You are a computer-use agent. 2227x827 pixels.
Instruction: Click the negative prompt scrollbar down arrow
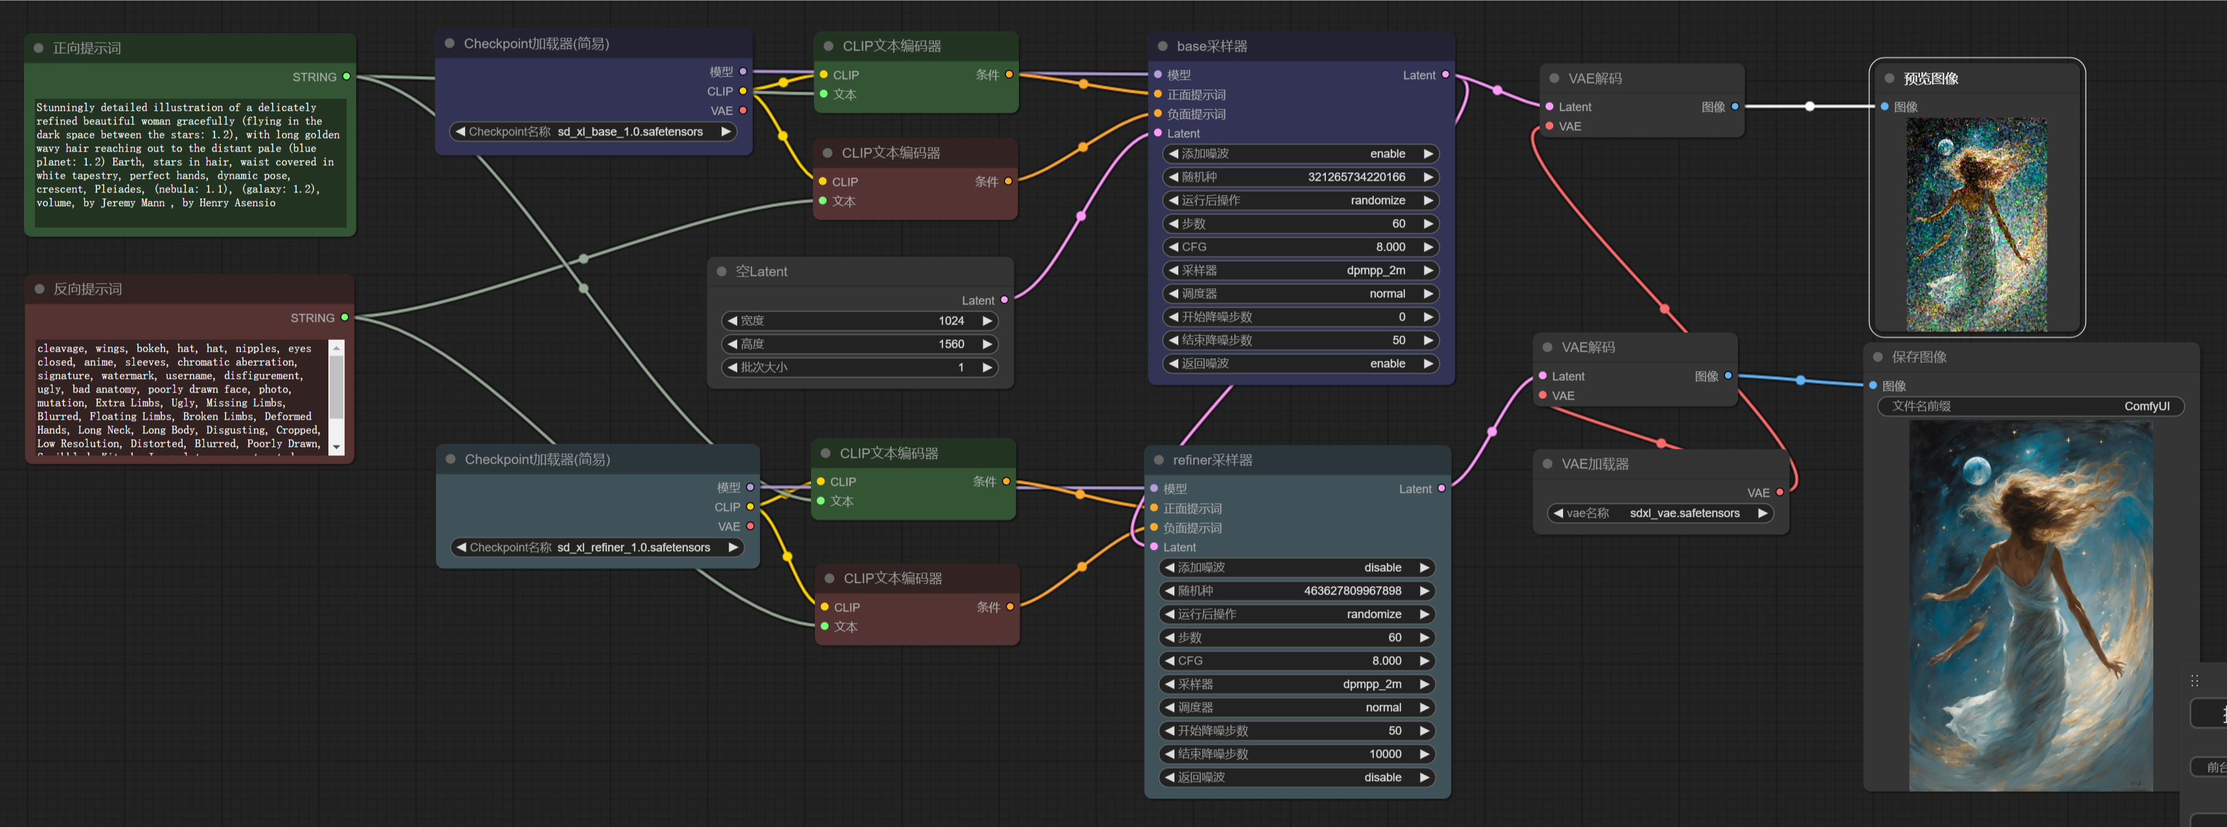pos(336,447)
